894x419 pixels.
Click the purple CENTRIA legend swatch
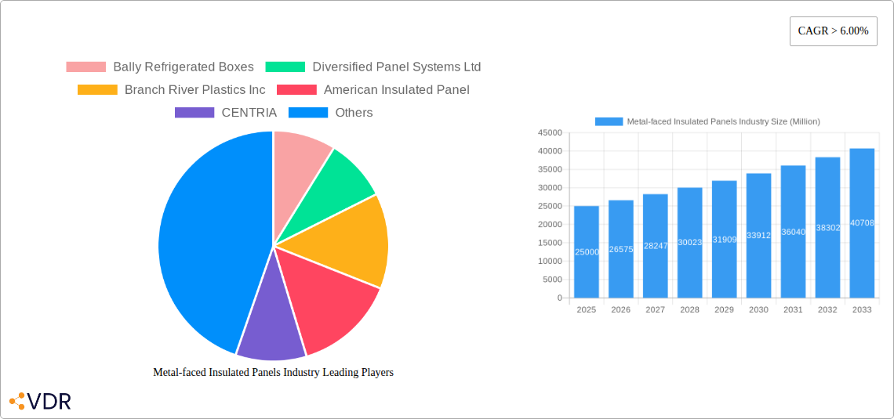[x=194, y=113]
